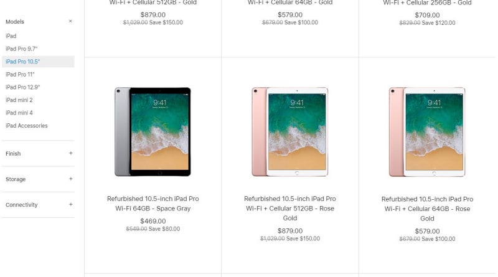Choose the iPad Pro 12.9" model filter
Viewport: 498px width, 277px height.
pyautogui.click(x=22, y=87)
